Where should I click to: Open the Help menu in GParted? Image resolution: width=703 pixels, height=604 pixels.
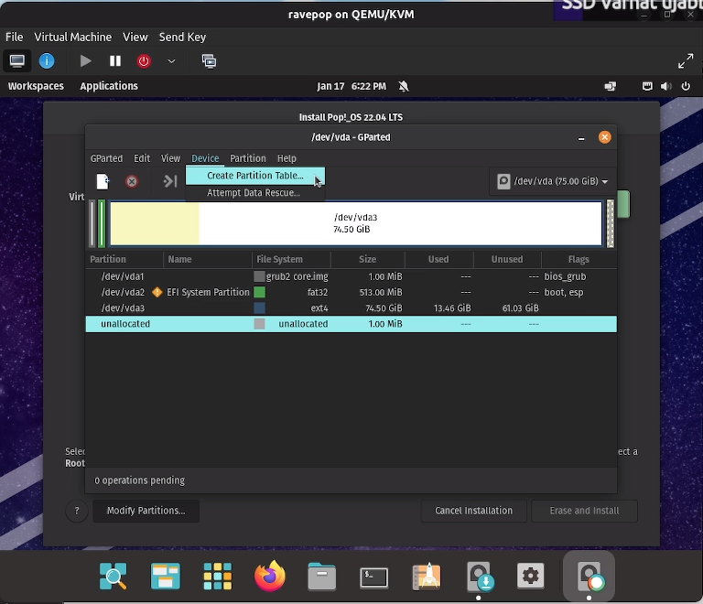[287, 158]
